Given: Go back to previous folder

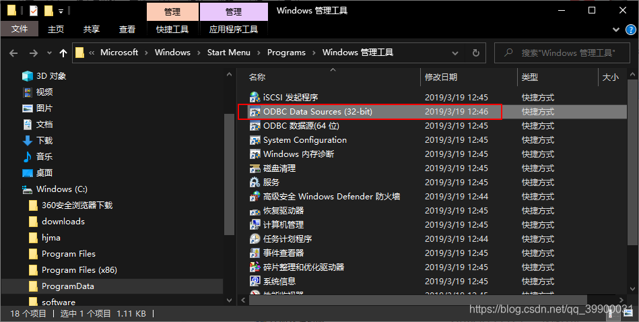Looking at the screenshot, I should (x=13, y=53).
